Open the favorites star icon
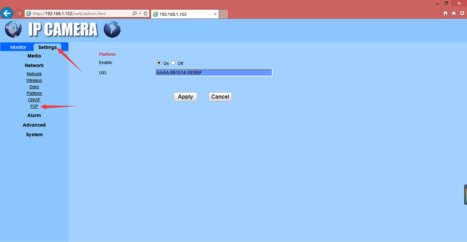Screen dimensions: 467x242 tap(453, 14)
